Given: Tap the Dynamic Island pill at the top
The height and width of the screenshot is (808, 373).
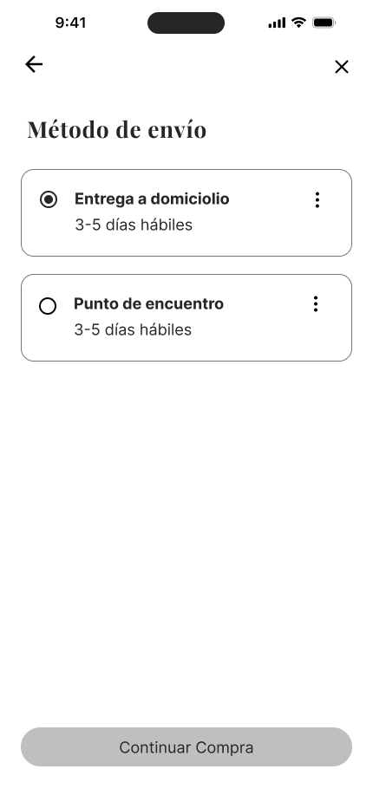Looking at the screenshot, I should (186, 23).
